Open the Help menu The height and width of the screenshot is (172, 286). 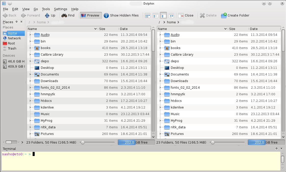pos(75,9)
